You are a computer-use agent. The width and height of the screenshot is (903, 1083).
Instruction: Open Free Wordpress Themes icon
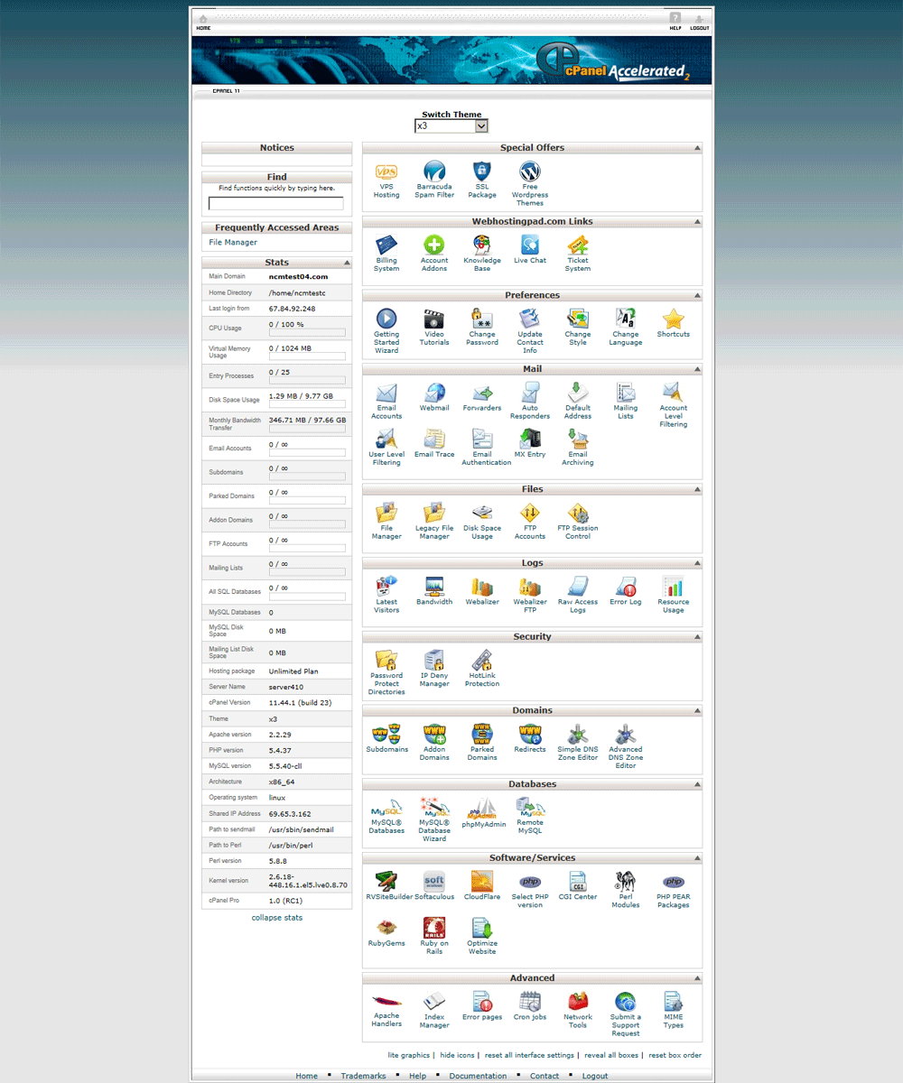530,171
